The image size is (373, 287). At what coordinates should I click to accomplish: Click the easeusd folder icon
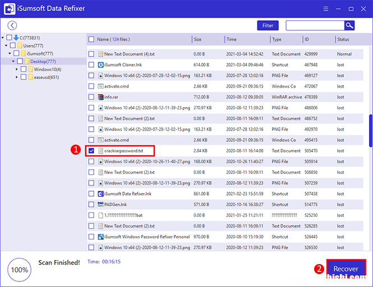pos(30,77)
